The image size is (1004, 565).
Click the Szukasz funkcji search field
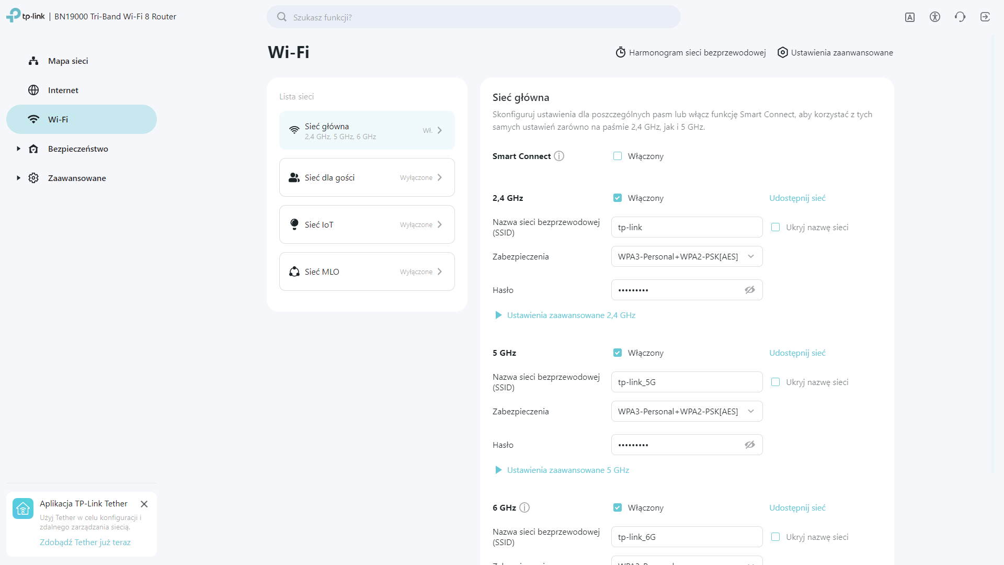click(474, 17)
